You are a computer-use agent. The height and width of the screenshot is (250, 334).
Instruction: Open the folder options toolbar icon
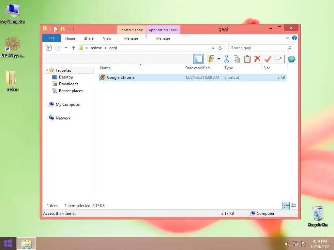pyautogui.click(x=211, y=59)
